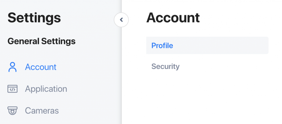Choose Cameras in General Settings

[42, 111]
